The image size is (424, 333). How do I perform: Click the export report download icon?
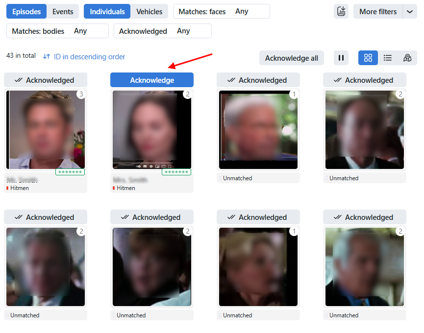[x=341, y=12]
